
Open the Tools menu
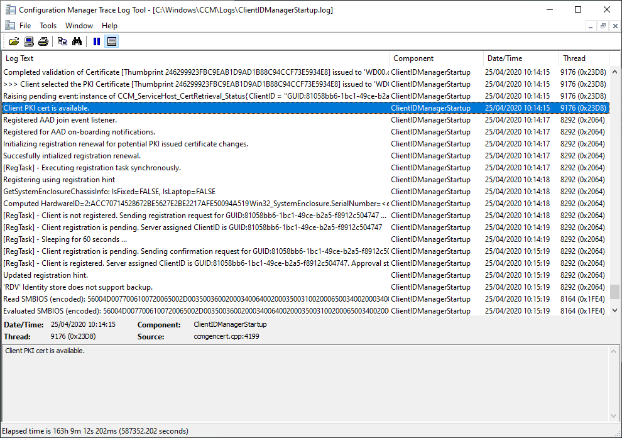click(48, 26)
